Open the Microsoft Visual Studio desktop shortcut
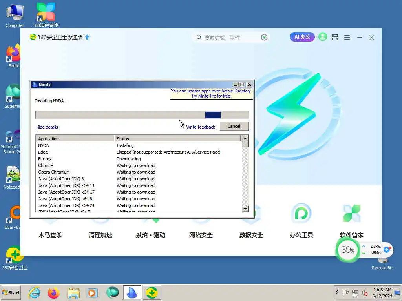 click(11, 141)
